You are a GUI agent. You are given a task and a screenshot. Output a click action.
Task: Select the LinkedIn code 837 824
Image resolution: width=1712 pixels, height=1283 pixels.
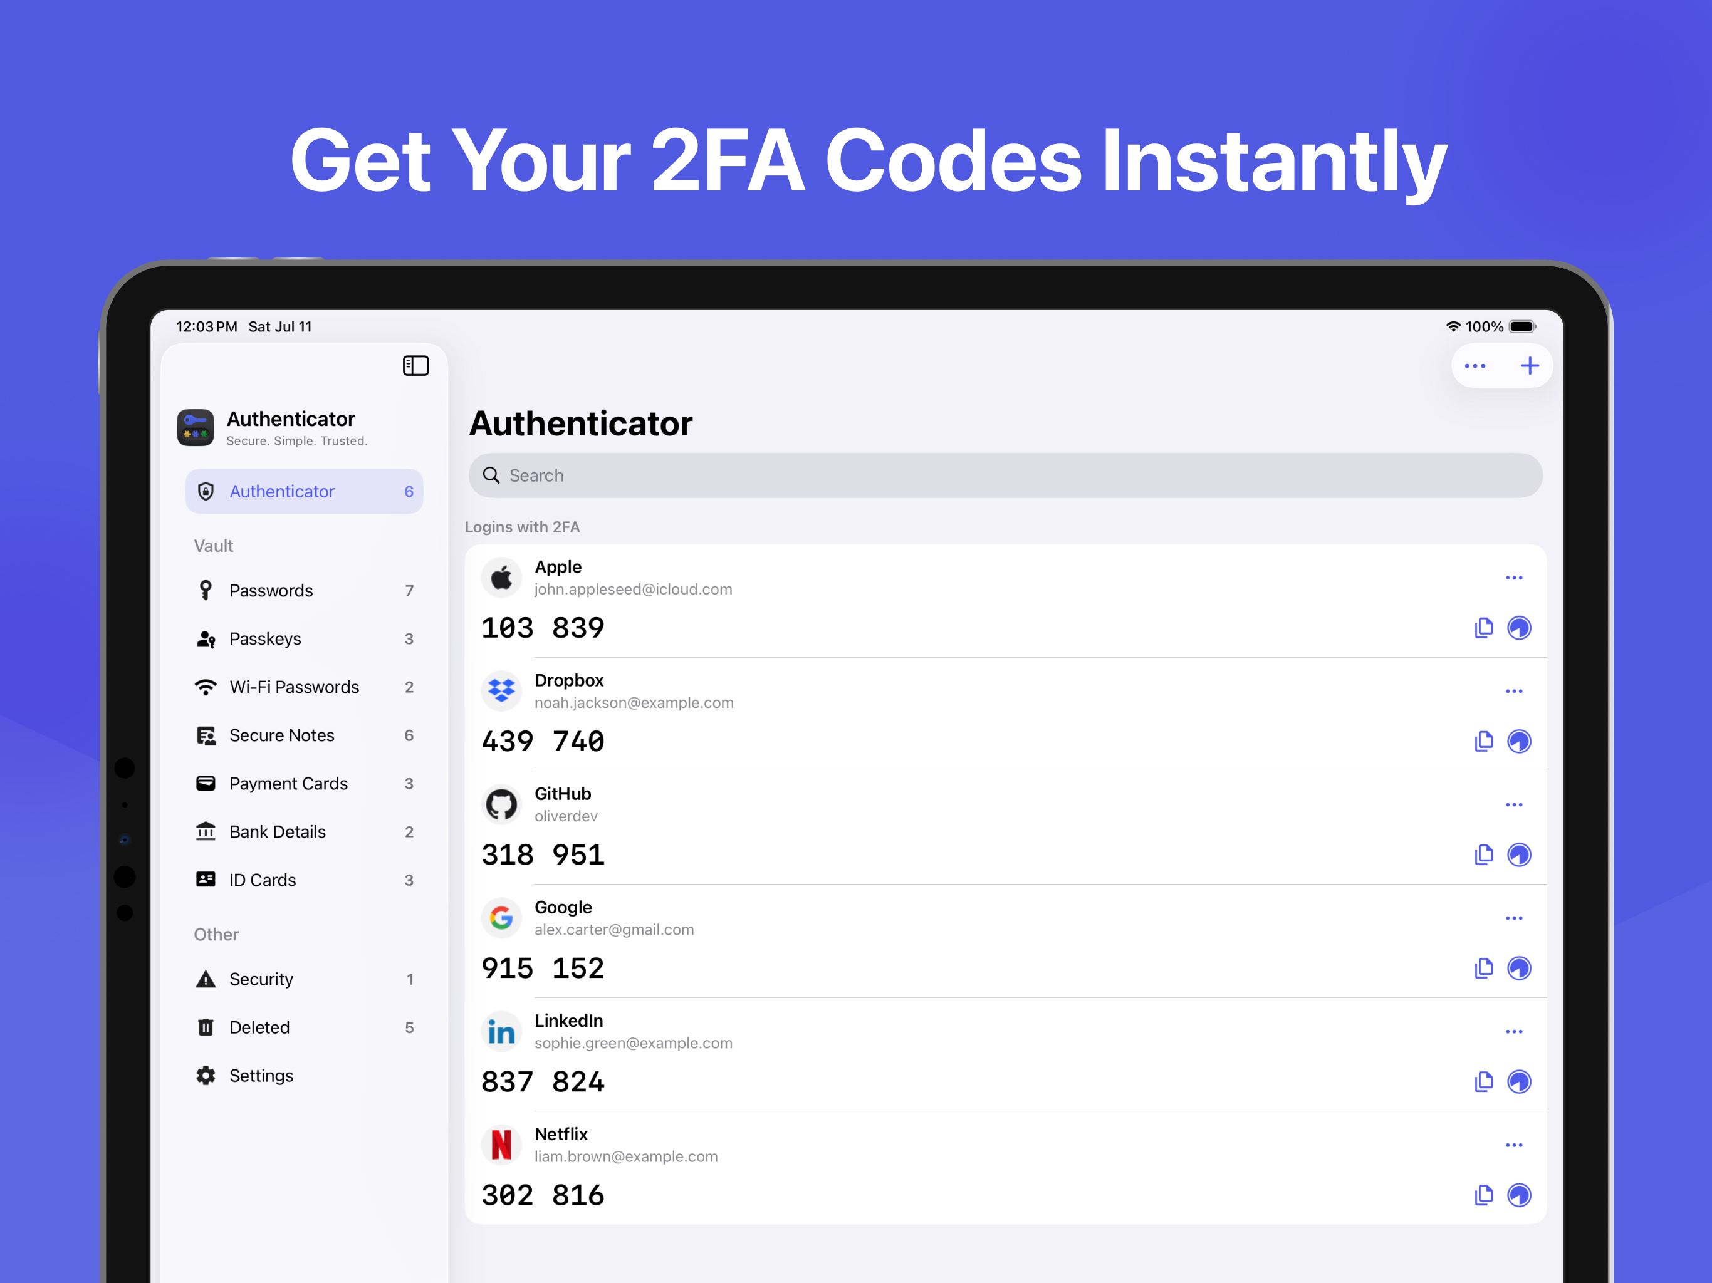tap(543, 1081)
